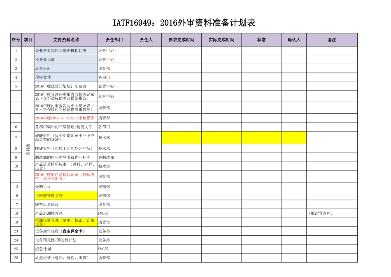Select the 应急计划 cell

tap(44, 249)
